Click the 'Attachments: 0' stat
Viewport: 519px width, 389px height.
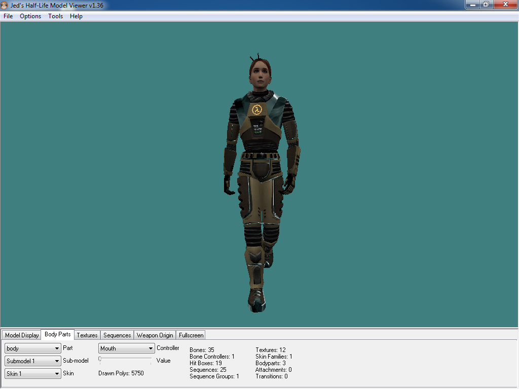[273, 370]
